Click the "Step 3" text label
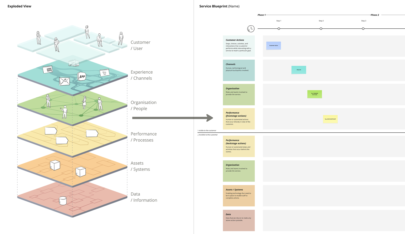The image size is (405, 234). click(364, 21)
